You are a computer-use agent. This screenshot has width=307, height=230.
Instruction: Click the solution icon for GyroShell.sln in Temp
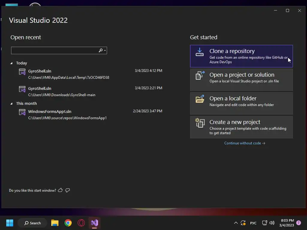[x=22, y=72]
